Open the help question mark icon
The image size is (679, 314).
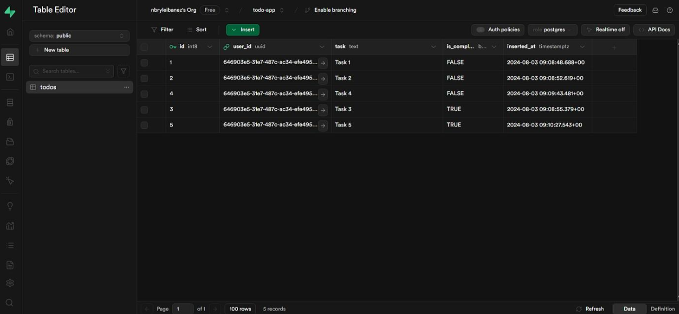coord(669,10)
